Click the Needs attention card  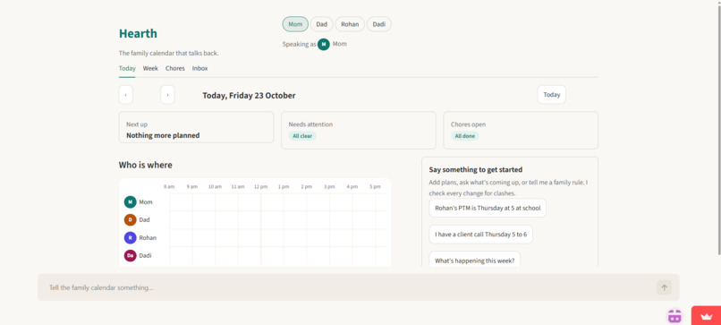(x=359, y=131)
